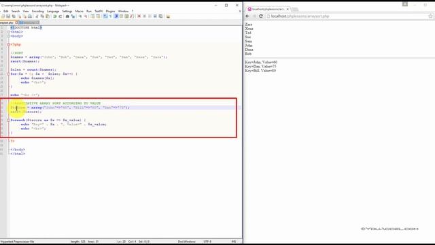Click the Synchronize Horizontal Scrolling icon
Screen dimensions: 435x245
(x=98, y=16)
